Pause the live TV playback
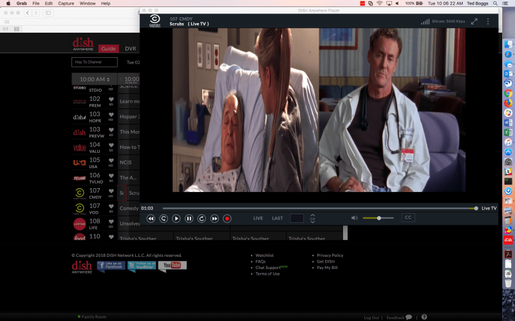This screenshot has height=321, width=515. 189,218
